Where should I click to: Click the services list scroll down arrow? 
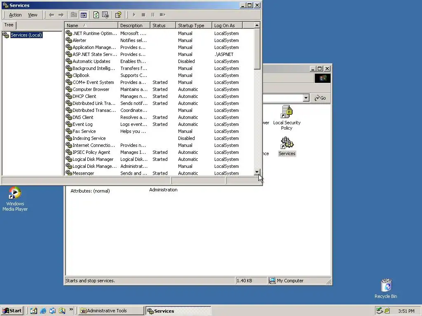pyautogui.click(x=257, y=172)
